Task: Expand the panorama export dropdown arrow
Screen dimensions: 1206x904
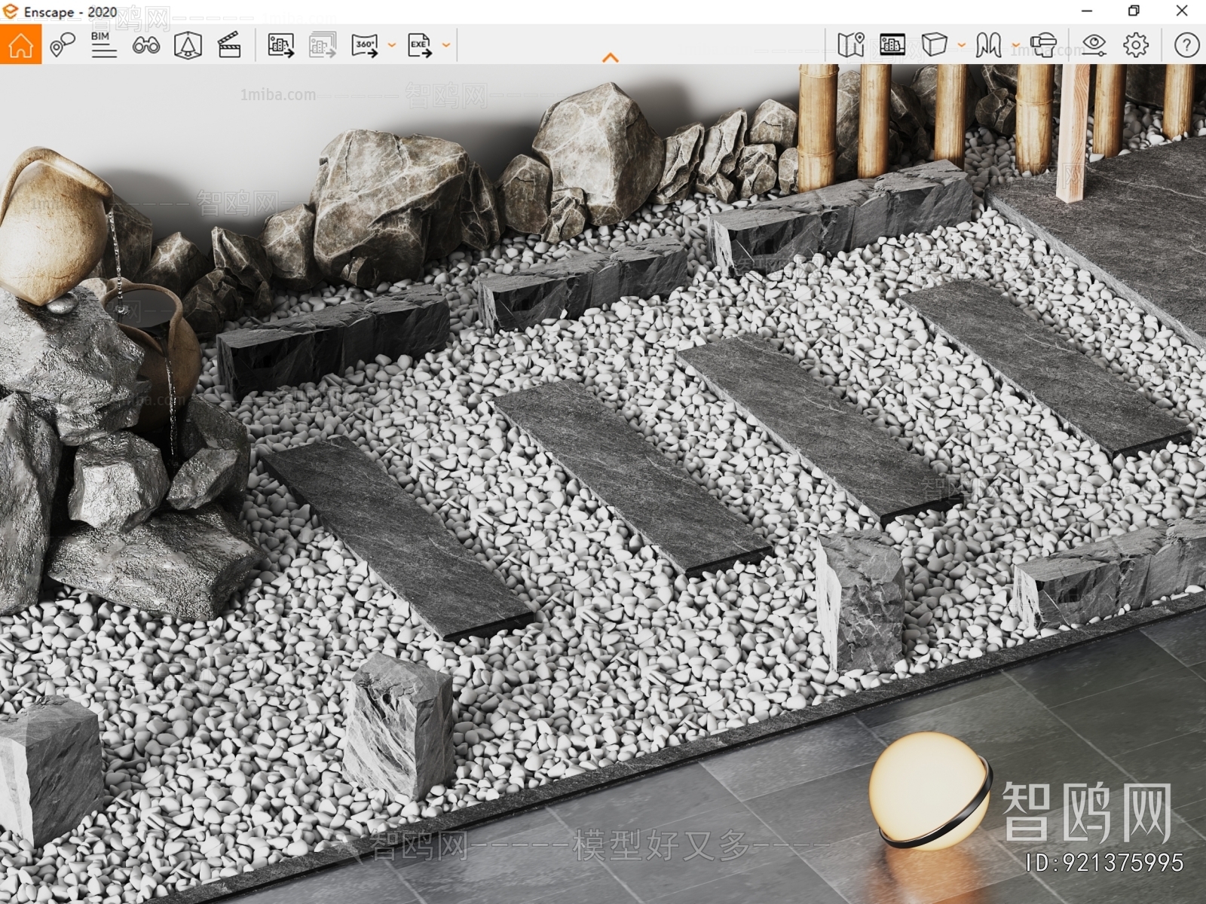Action: click(391, 45)
